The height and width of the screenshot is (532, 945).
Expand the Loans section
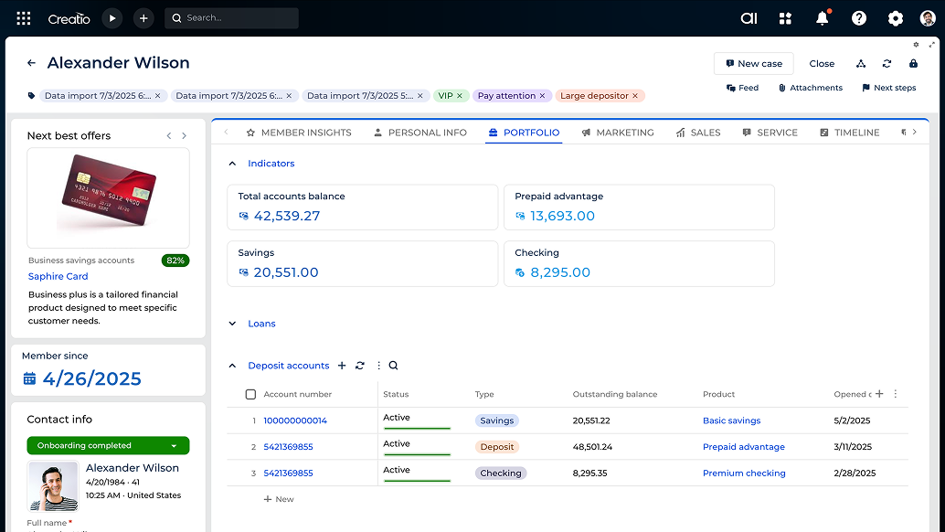point(232,324)
